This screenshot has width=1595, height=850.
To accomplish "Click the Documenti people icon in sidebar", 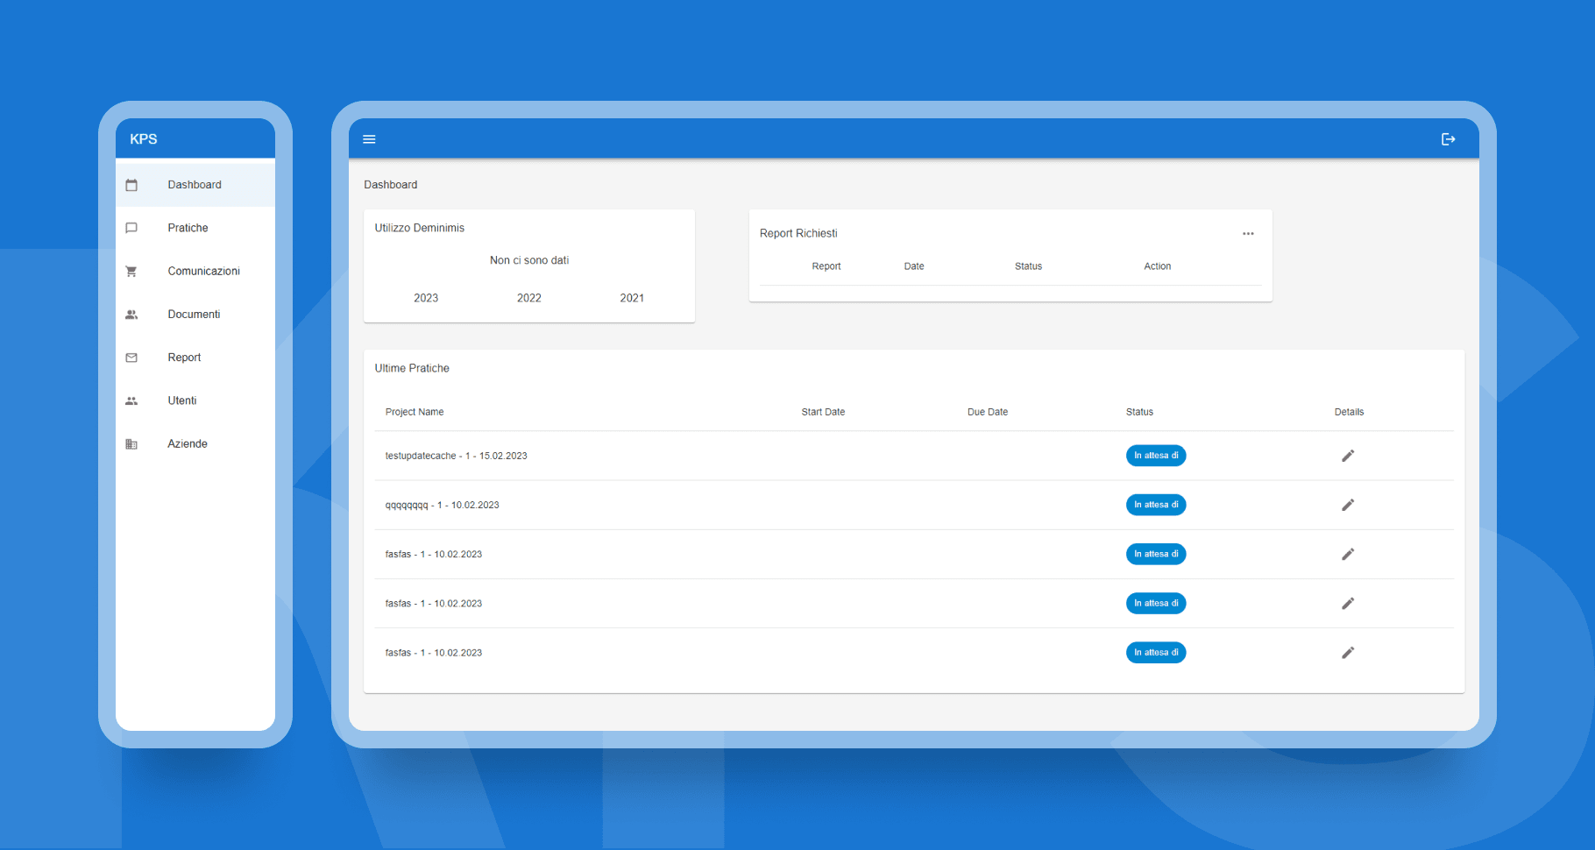I will pos(131,315).
